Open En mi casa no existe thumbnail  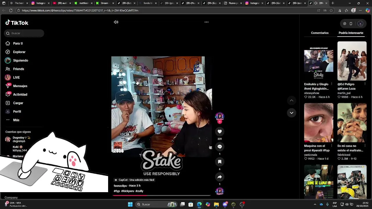(x=352, y=123)
